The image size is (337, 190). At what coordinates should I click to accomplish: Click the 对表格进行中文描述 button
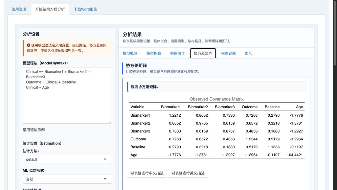(147, 173)
